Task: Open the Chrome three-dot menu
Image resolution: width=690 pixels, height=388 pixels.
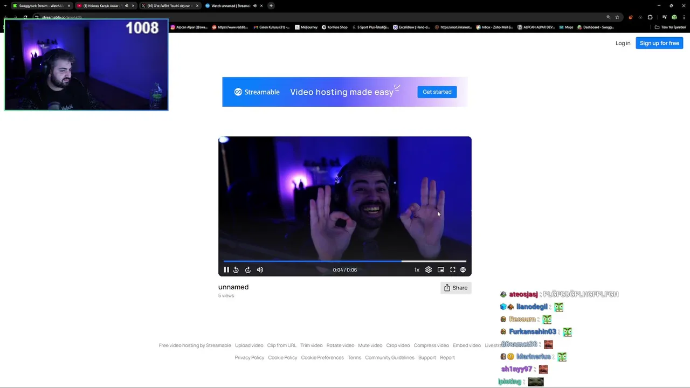Action: 684,17
